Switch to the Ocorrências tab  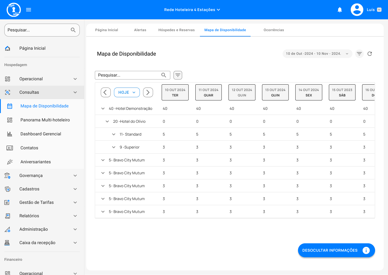tap(273, 30)
